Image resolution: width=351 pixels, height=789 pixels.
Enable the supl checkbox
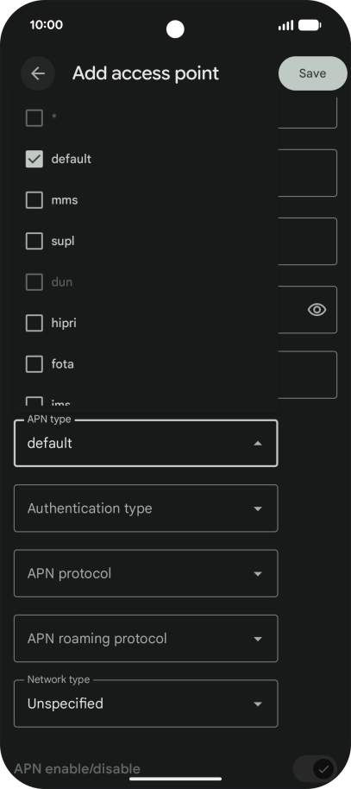pyautogui.click(x=34, y=241)
